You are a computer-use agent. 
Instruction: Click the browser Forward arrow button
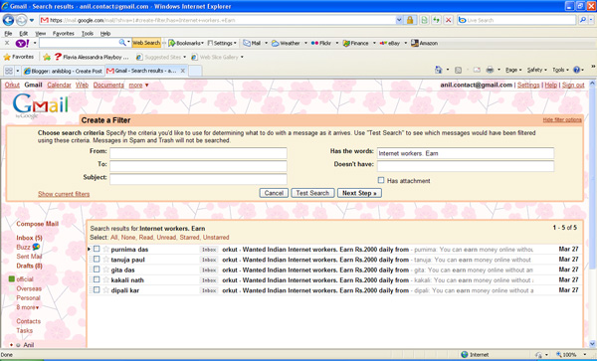click(21, 20)
